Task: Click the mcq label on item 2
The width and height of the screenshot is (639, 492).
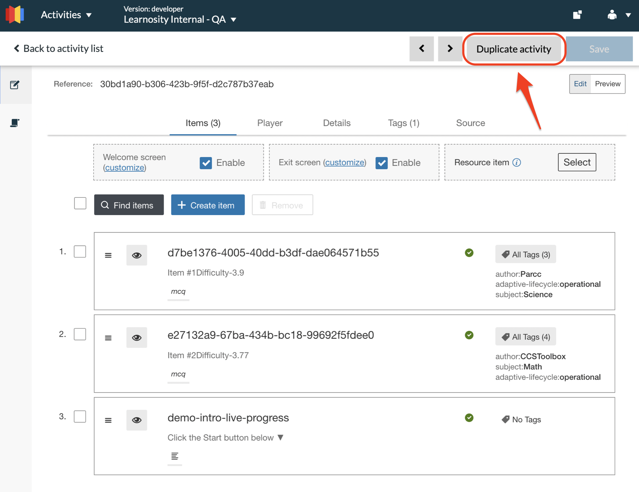Action: click(178, 374)
